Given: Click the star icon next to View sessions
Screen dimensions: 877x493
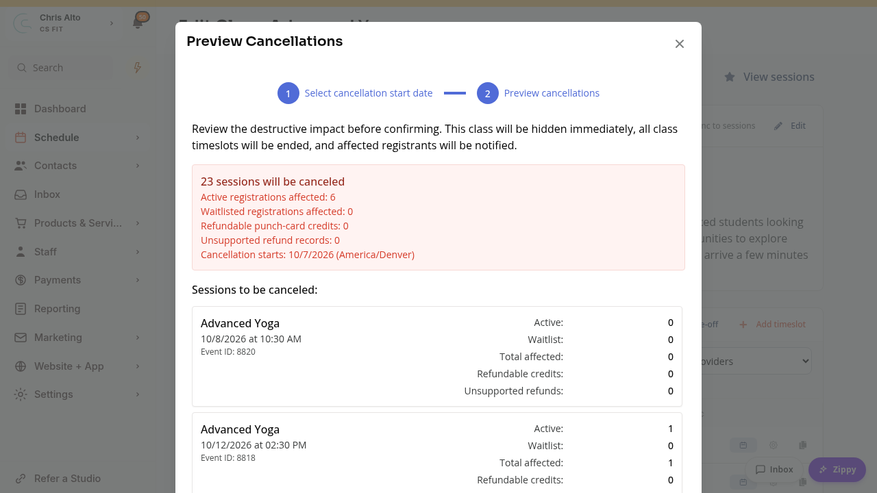Looking at the screenshot, I should (730, 77).
